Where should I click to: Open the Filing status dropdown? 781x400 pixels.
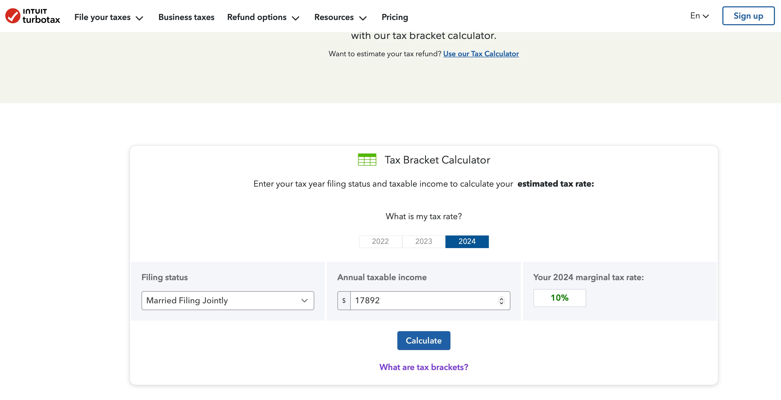[227, 301]
